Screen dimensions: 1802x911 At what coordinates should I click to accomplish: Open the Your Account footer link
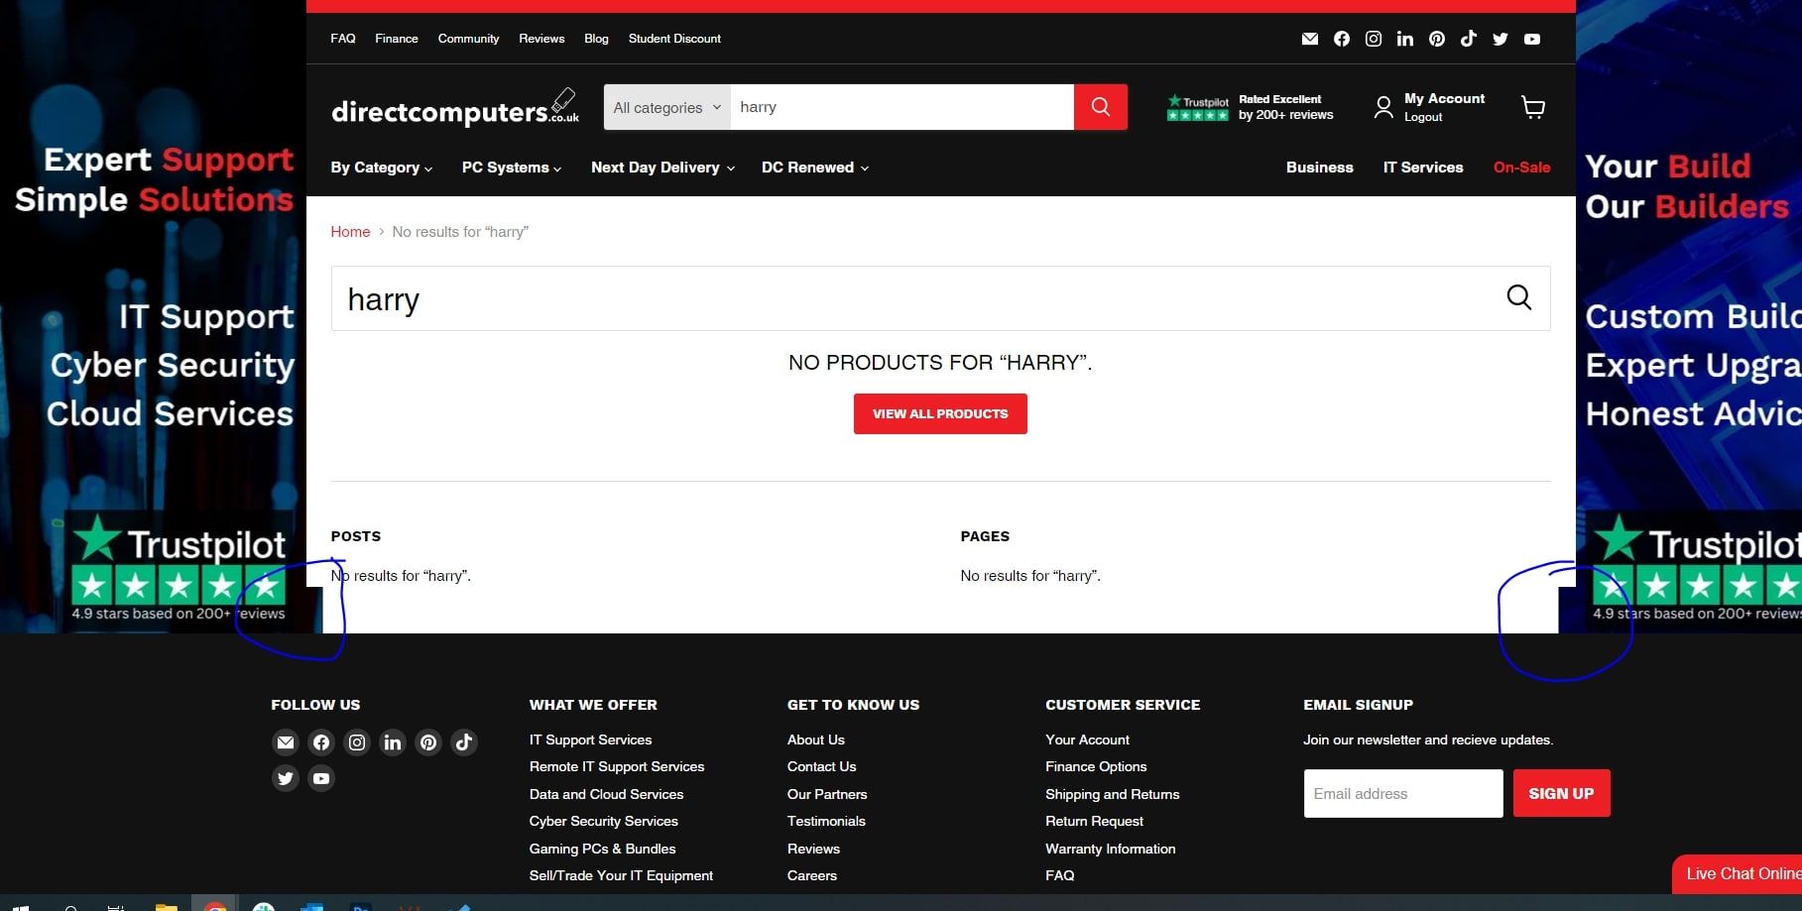(1088, 740)
